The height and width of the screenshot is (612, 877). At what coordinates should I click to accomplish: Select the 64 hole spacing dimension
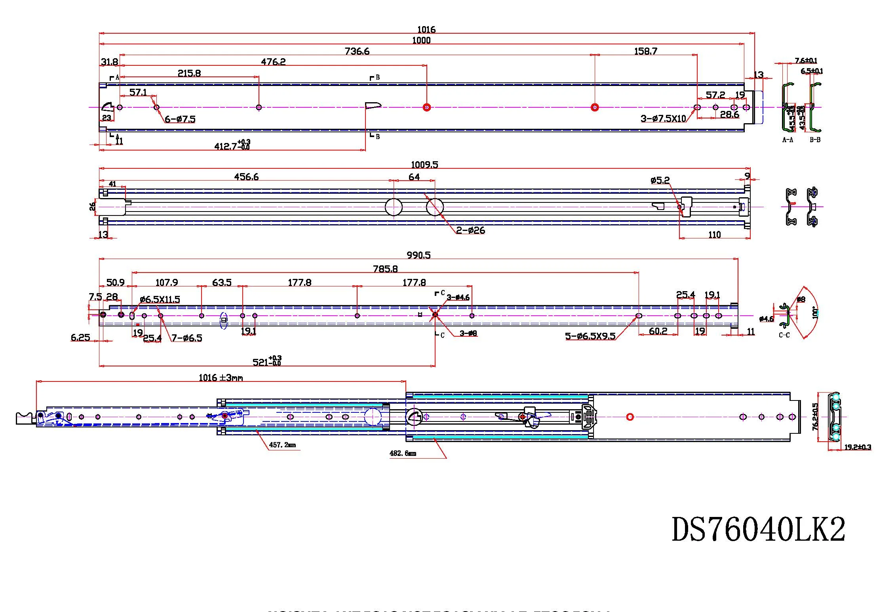point(414,177)
